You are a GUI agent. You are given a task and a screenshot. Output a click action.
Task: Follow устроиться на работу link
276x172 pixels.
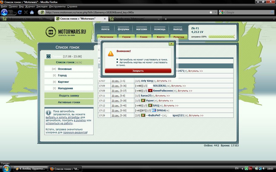[59, 123]
